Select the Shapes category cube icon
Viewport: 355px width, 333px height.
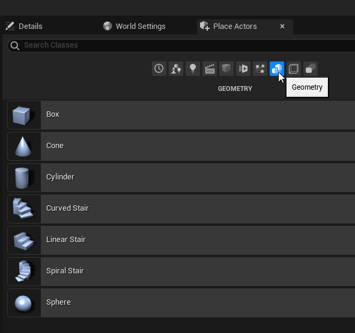(226, 69)
